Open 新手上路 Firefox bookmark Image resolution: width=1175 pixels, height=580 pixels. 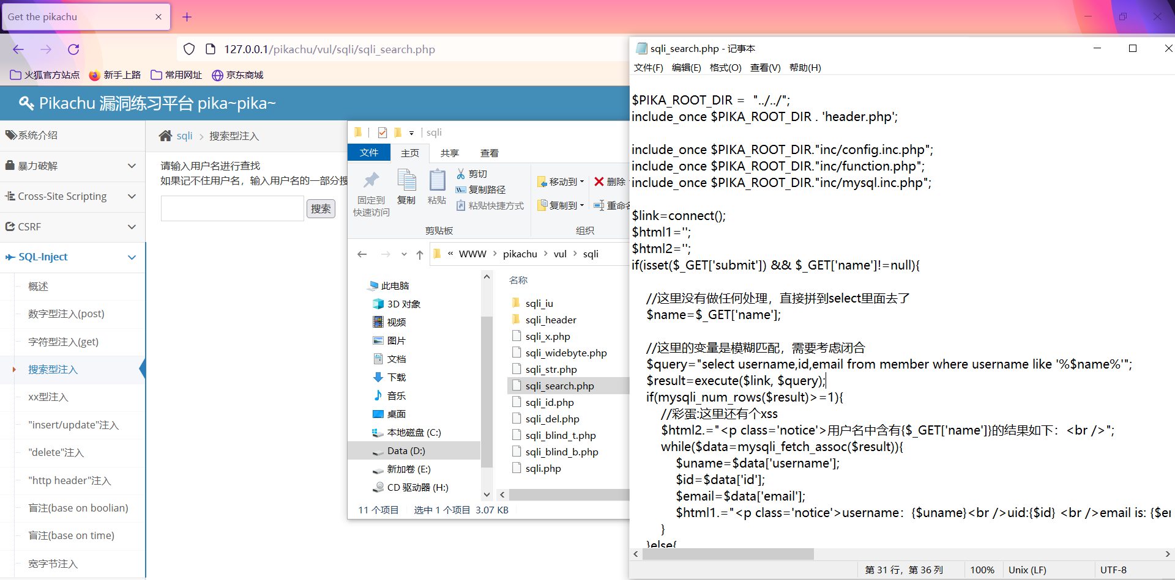115,75
